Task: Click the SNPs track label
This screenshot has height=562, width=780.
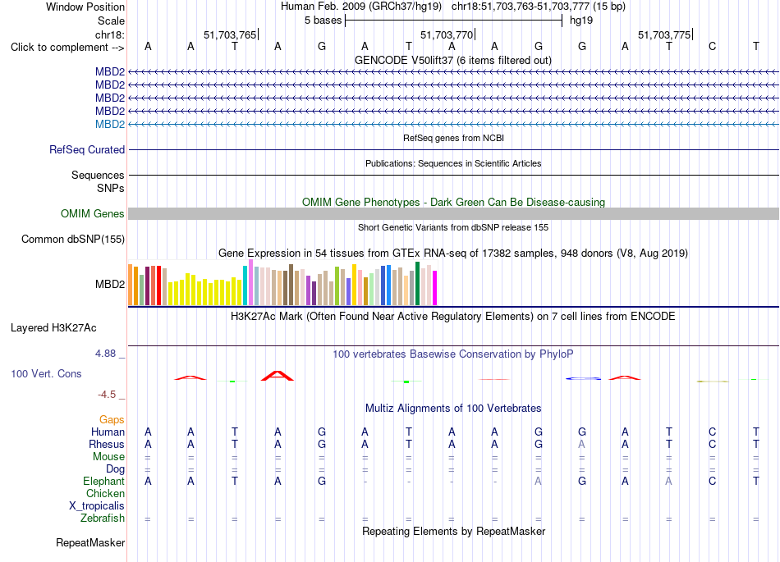Action: point(111,189)
